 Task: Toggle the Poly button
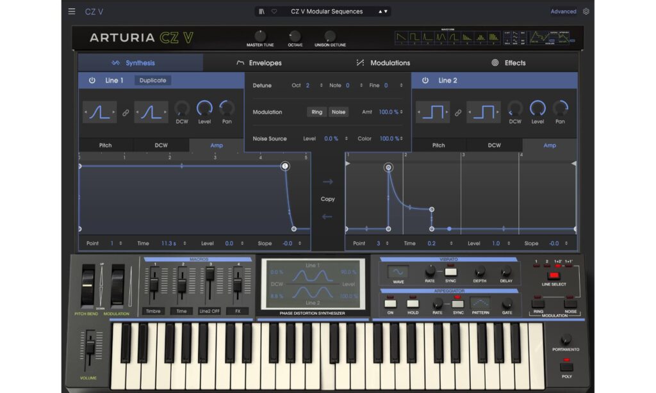(x=566, y=367)
